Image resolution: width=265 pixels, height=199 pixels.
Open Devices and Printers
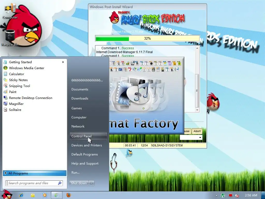[89, 145]
